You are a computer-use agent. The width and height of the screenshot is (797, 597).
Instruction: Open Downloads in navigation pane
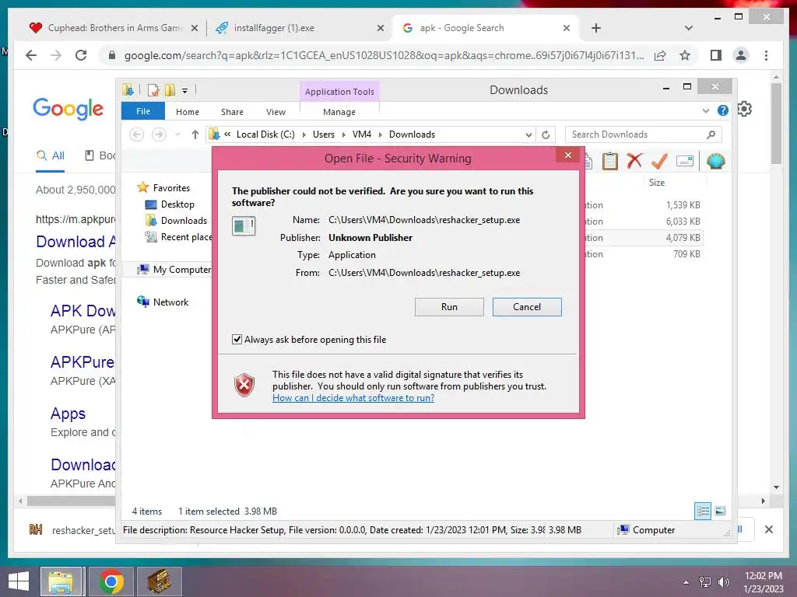(184, 221)
